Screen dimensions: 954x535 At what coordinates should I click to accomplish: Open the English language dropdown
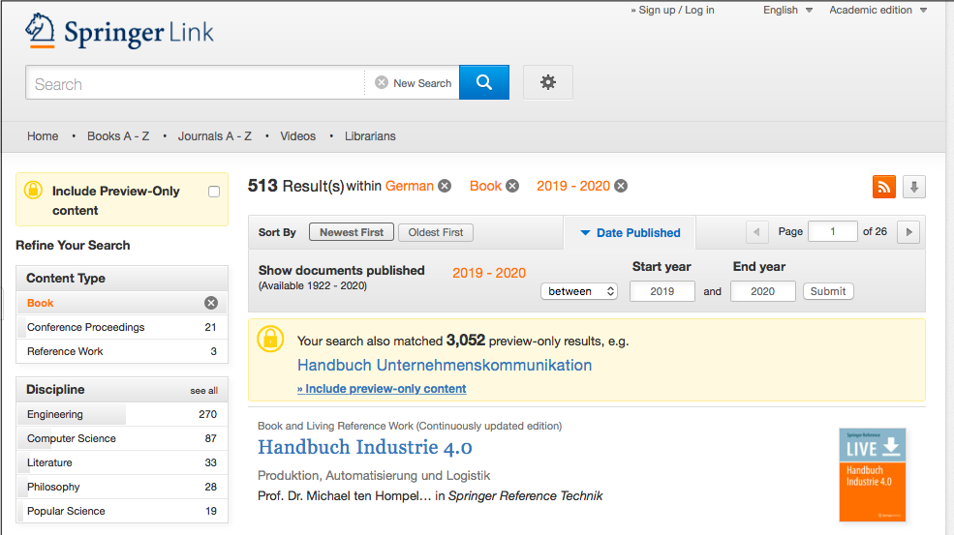click(x=788, y=10)
